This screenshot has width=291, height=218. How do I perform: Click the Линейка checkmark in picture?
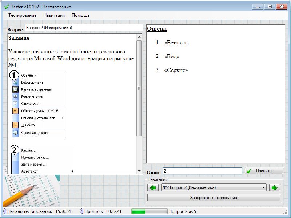coord(15,125)
